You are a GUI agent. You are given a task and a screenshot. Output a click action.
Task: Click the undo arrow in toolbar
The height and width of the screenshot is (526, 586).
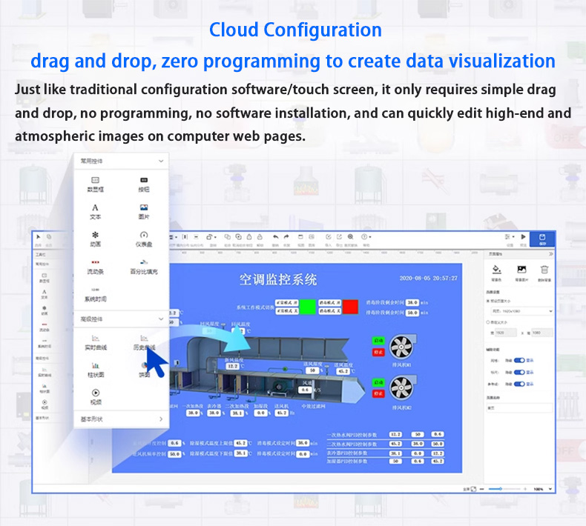point(275,237)
